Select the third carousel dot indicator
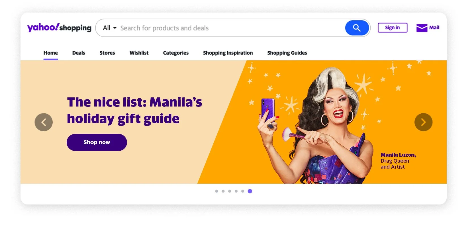The width and height of the screenshot is (470, 227). (x=230, y=191)
